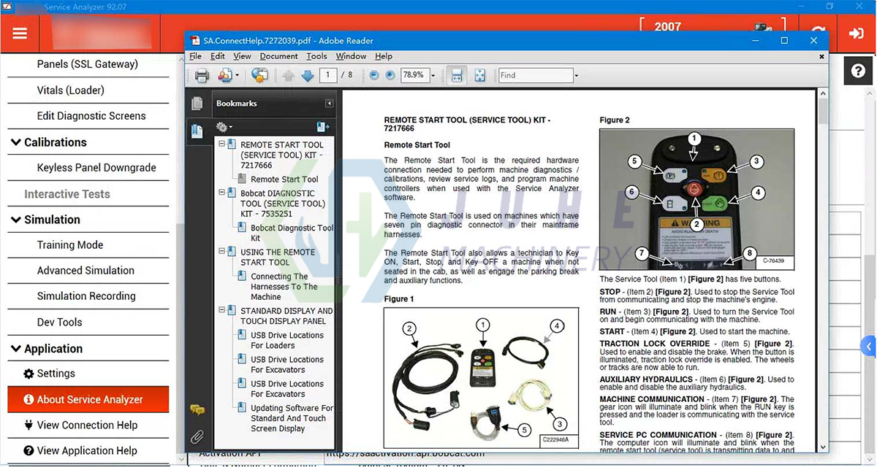Screen dimensions: 877x467
Task: Email the PDF using the share icon
Action: point(225,75)
